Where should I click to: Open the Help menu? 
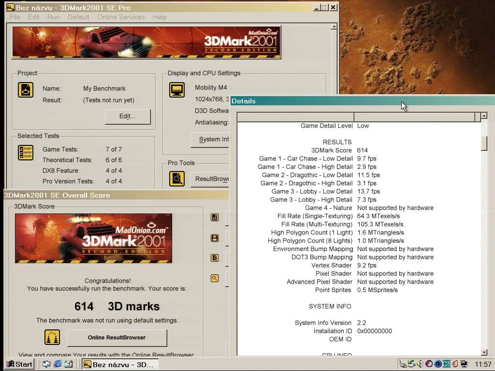160,17
